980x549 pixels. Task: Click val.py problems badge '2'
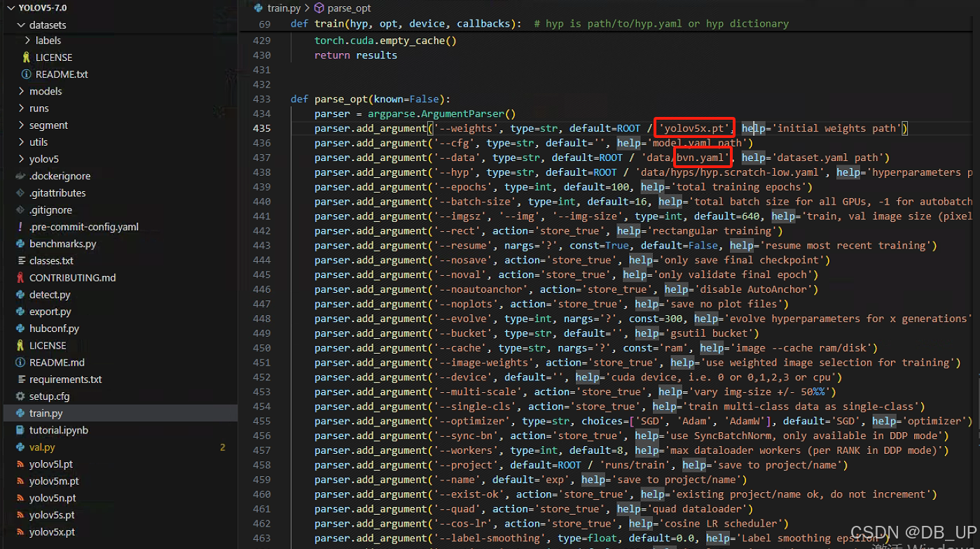pos(223,447)
